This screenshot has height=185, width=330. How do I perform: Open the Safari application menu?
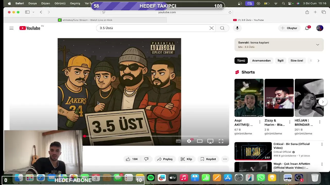(x=20, y=3)
